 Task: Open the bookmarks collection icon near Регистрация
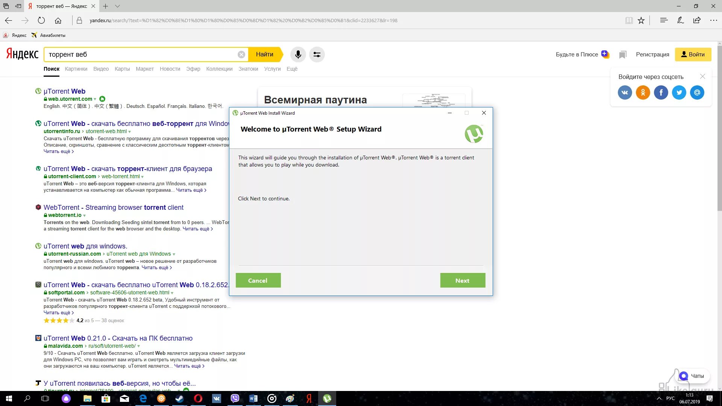[622, 55]
